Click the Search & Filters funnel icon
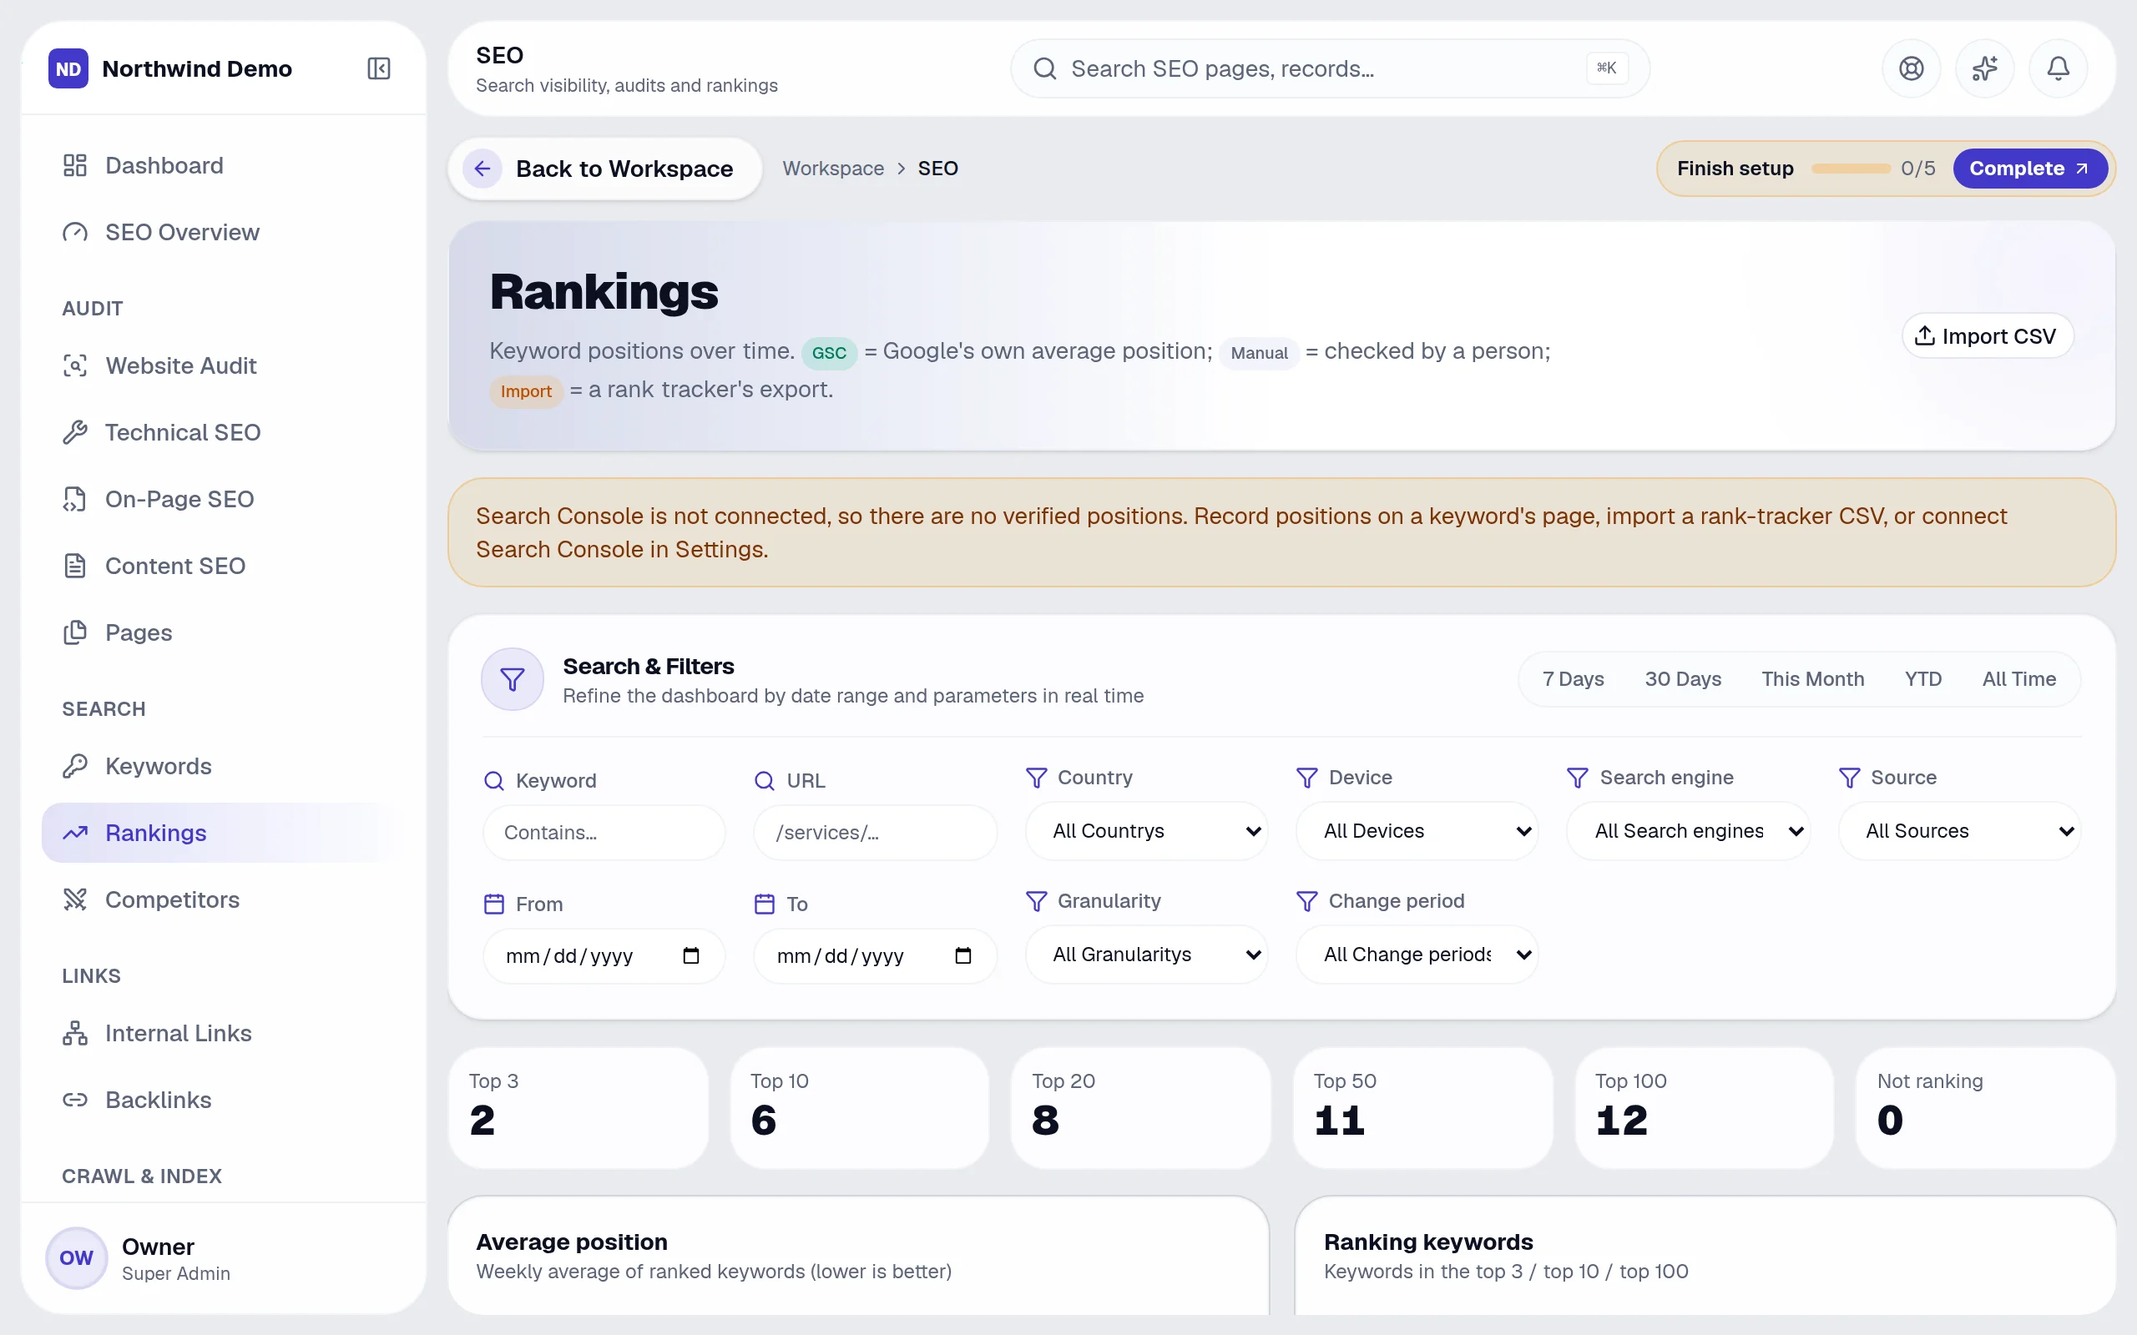 tap(513, 679)
